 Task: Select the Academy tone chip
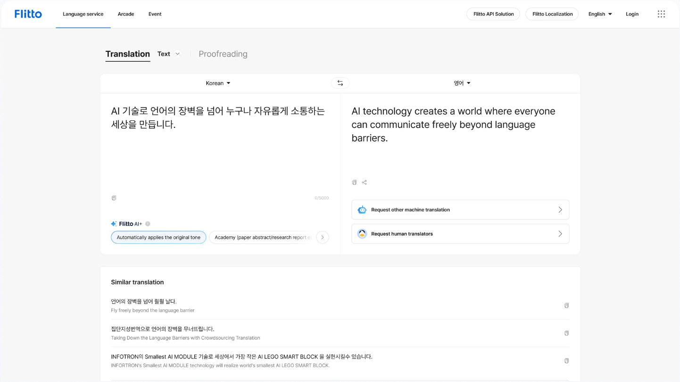click(262, 237)
